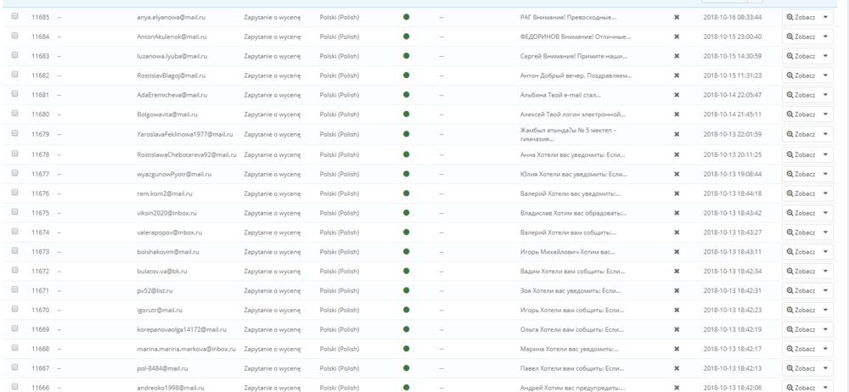The image size is (849, 392).
Task: Open dropdown caret for row 11677
Action: (826, 174)
